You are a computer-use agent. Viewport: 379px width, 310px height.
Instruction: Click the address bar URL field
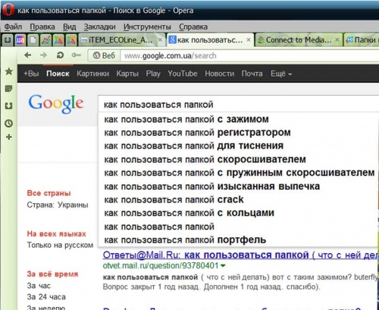(249, 55)
